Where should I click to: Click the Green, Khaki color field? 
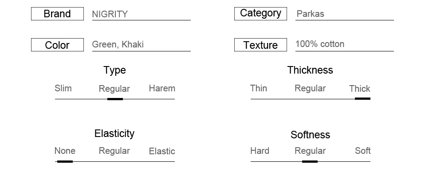(141, 45)
